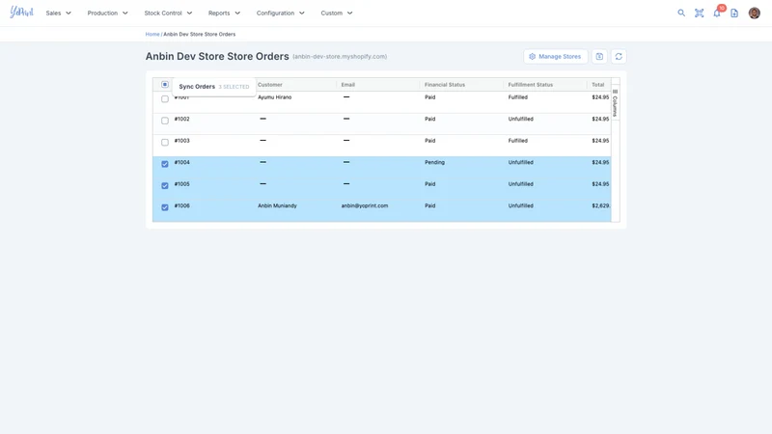Go to the Home breadcrumb link

point(152,35)
